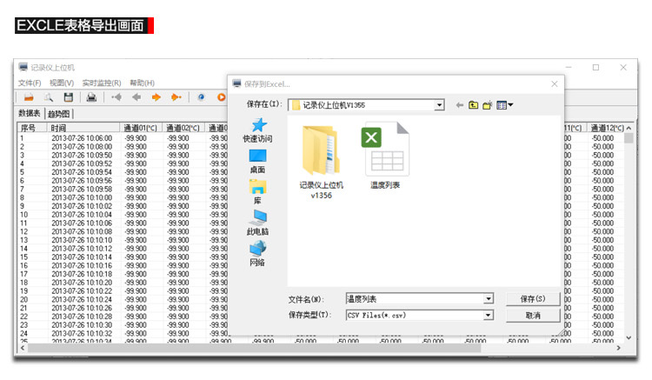Click the open file icon in toolbar
This screenshot has width=652, height=380.
pos(29,97)
